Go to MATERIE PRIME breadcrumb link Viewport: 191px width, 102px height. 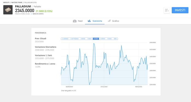click(17, 2)
